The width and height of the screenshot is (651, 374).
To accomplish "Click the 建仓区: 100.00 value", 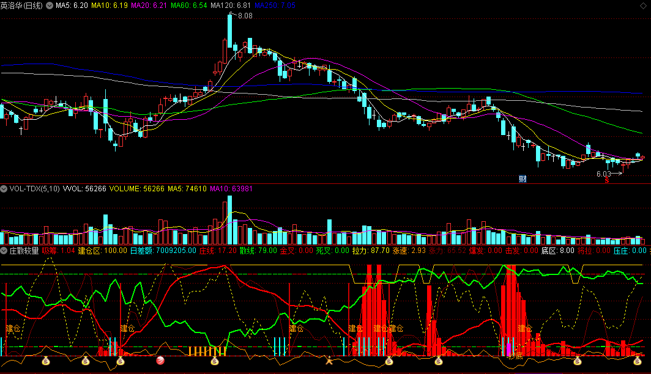I will point(103,251).
